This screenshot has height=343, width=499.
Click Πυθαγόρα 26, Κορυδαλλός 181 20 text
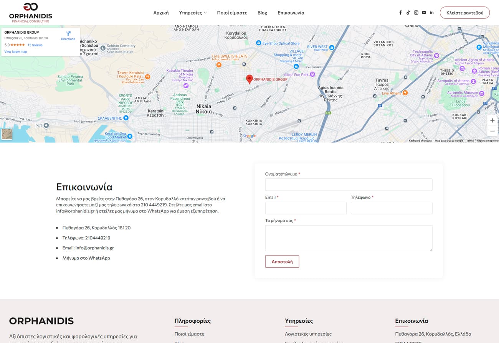point(96,228)
